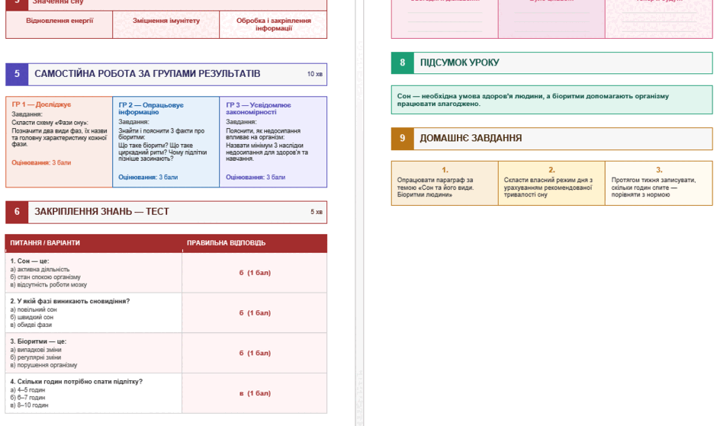Click the question '1. Сон — це:'
Screen dimensions: 717x426
pos(30,261)
